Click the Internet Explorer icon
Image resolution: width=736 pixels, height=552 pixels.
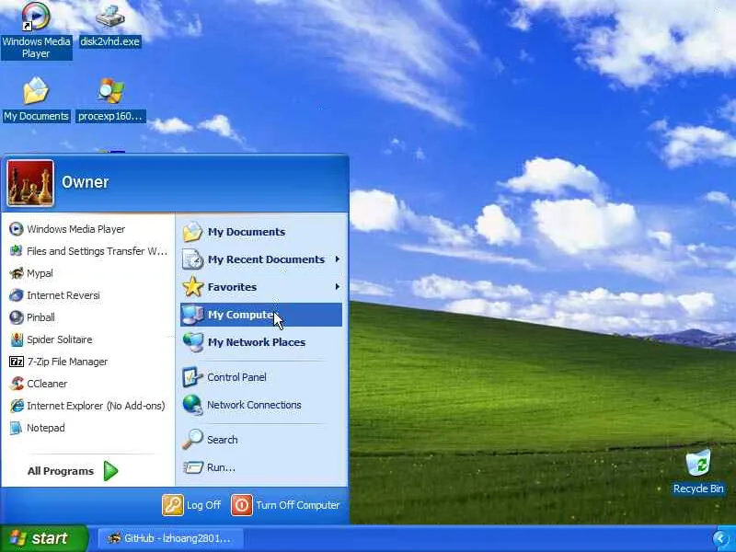(17, 406)
